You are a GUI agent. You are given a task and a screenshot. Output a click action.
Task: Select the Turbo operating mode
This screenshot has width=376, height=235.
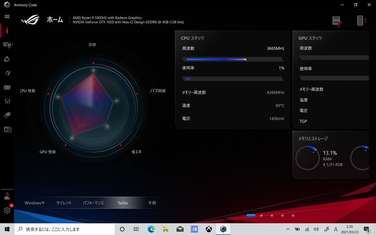123,203
